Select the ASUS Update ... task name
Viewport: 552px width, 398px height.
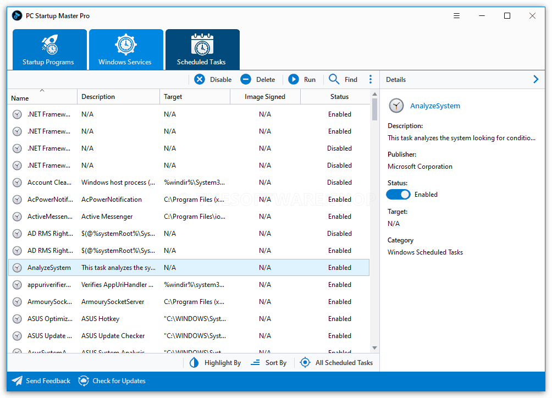pos(49,336)
